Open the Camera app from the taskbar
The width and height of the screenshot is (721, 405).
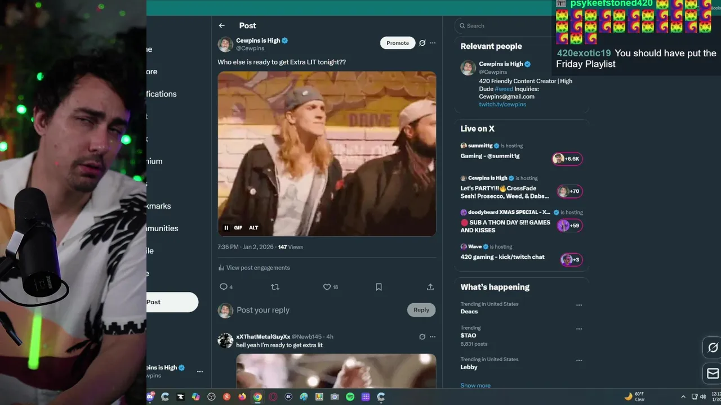point(335,397)
